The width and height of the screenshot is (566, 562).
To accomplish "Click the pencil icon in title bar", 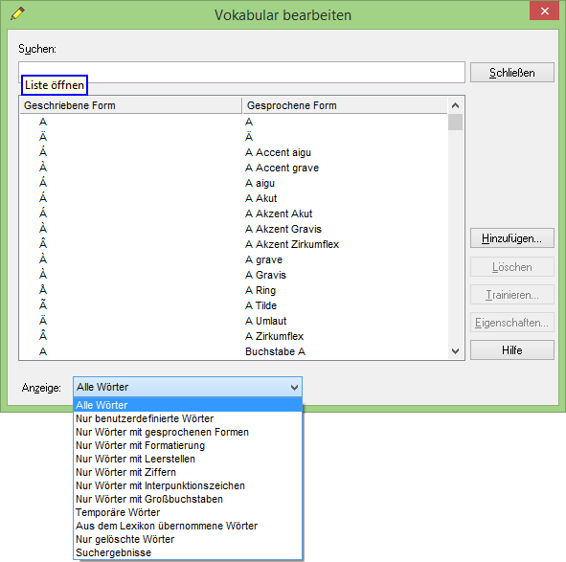I will [x=17, y=13].
